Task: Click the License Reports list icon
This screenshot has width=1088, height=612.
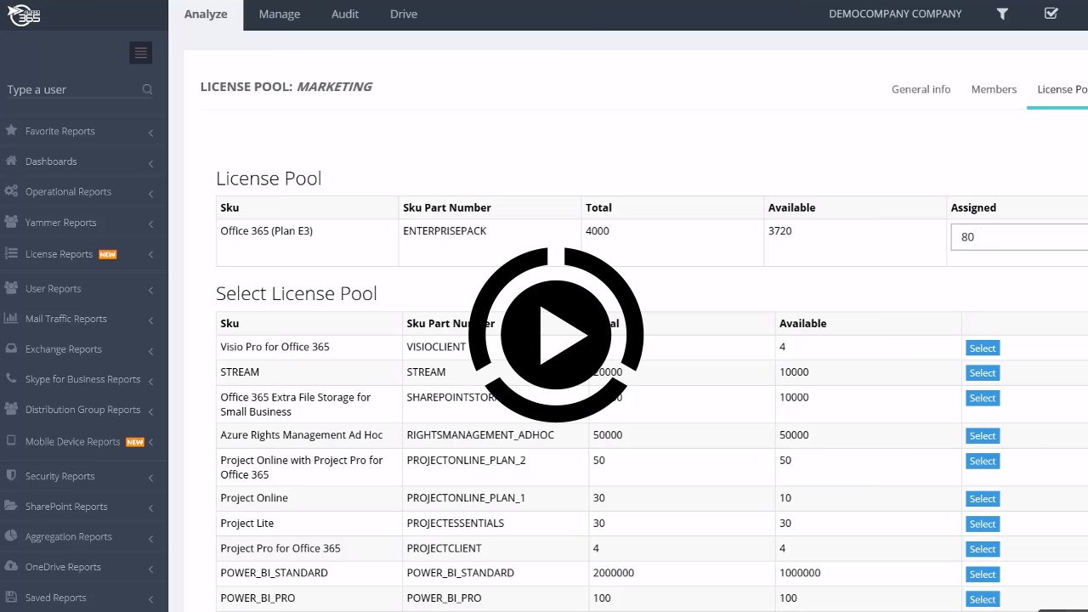Action: point(11,253)
